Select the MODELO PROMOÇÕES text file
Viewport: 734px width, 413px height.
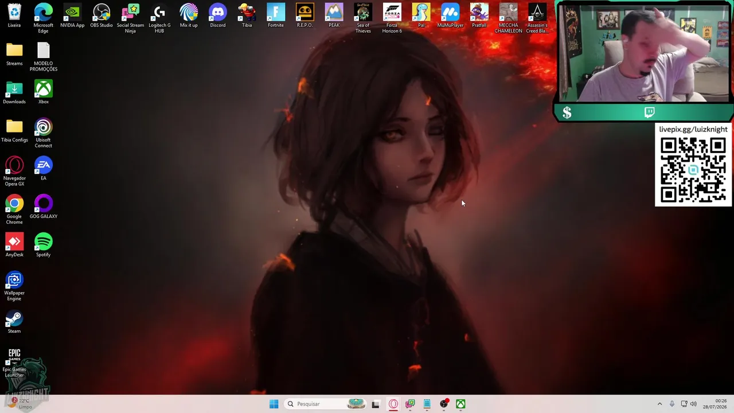pos(44,56)
